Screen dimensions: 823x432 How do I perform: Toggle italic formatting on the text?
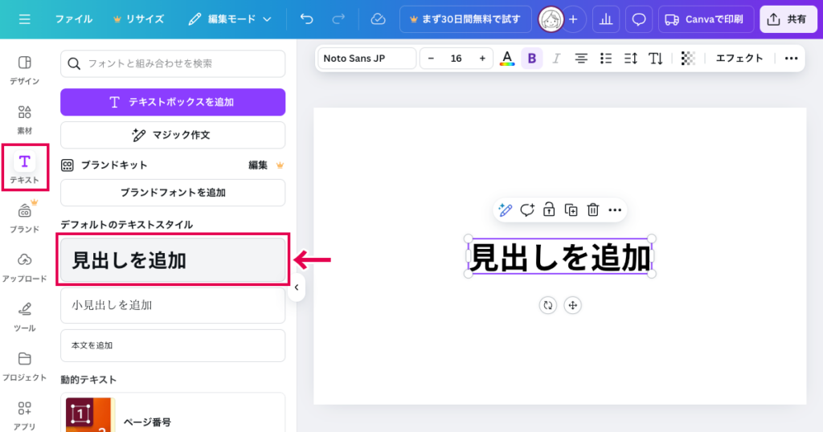click(x=556, y=59)
